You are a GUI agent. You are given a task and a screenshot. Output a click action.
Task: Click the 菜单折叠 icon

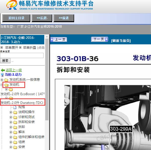click(20, 47)
